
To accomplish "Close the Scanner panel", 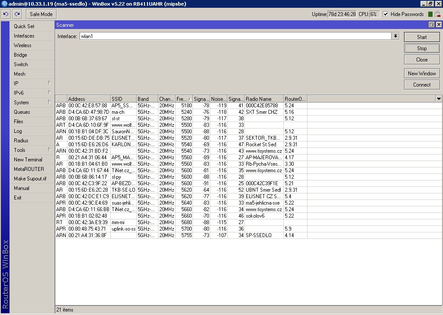I will click(x=439, y=25).
